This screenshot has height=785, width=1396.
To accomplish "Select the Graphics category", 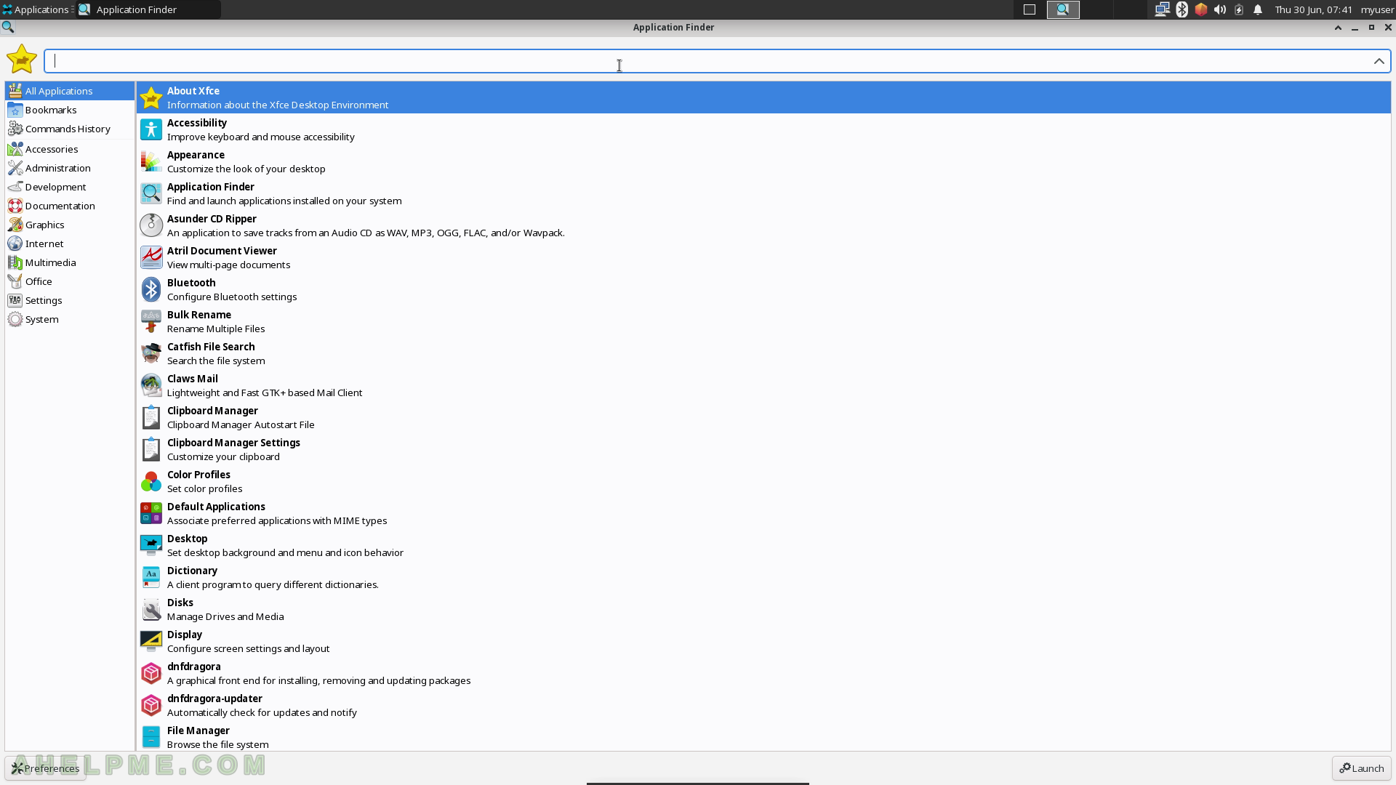I will click(70, 225).
